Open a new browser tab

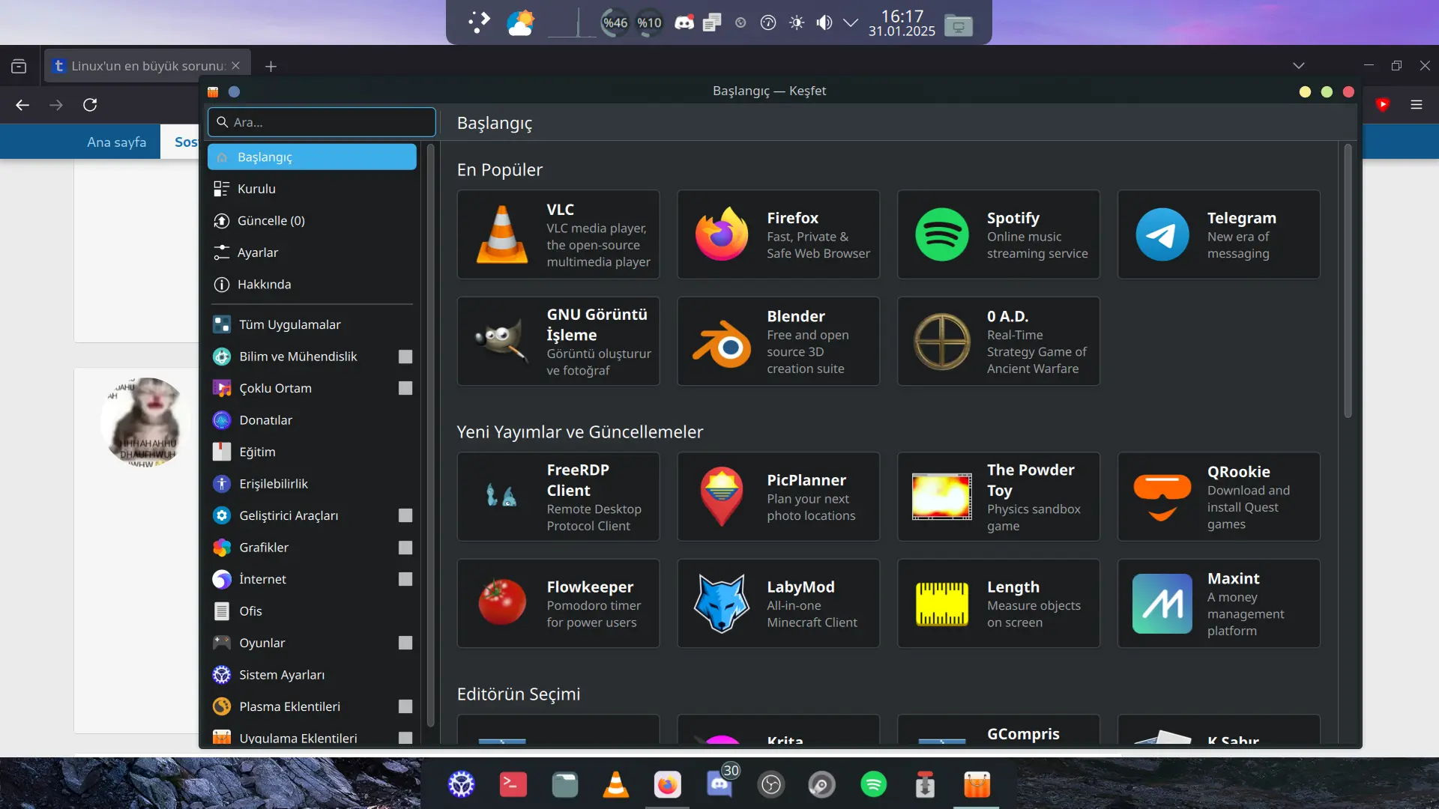[271, 66]
